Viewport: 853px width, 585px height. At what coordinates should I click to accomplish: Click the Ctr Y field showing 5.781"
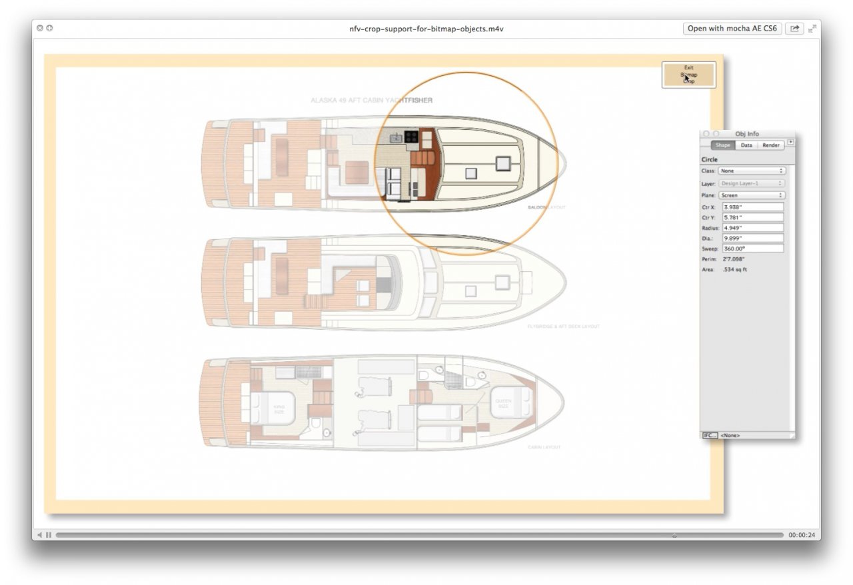[x=753, y=218]
